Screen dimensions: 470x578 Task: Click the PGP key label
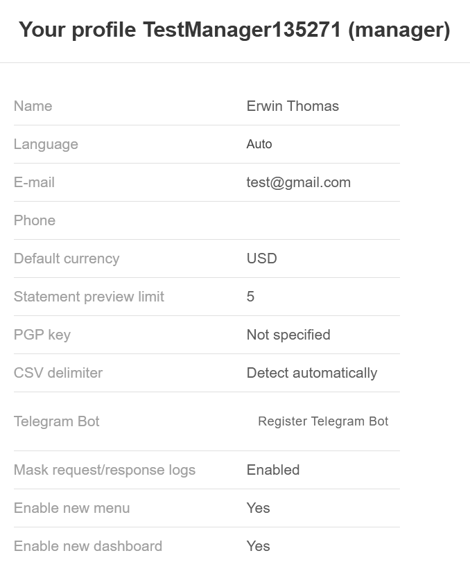pos(42,335)
